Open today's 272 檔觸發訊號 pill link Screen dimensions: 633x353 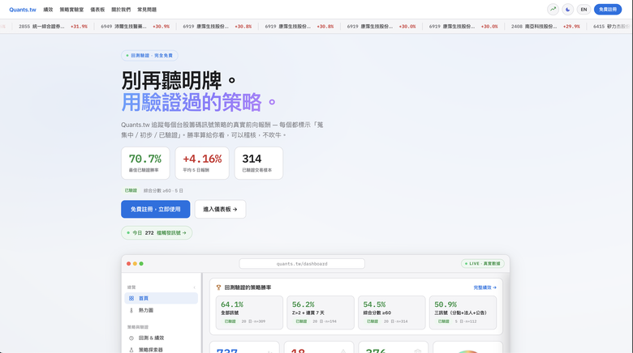(157, 233)
